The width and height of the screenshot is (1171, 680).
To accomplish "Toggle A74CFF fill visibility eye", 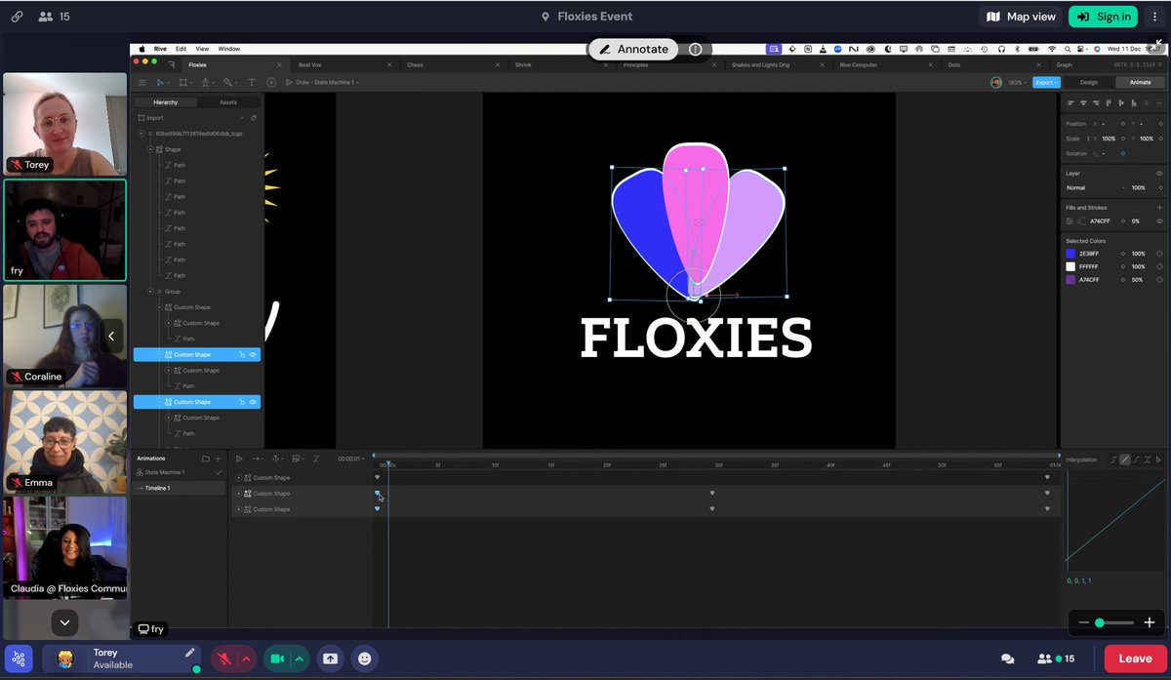I will (x=1159, y=221).
